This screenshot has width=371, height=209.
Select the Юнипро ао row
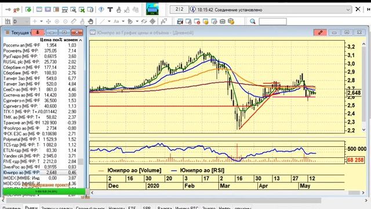pyautogui.click(x=40, y=172)
